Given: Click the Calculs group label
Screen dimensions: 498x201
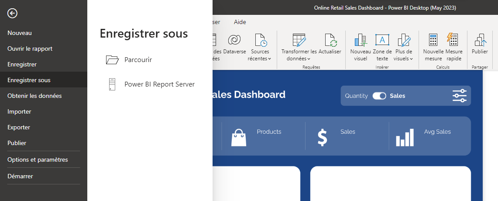Looking at the screenshot, I should (x=443, y=67).
